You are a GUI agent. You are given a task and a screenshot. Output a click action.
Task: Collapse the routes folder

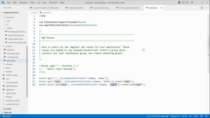pos(9,46)
